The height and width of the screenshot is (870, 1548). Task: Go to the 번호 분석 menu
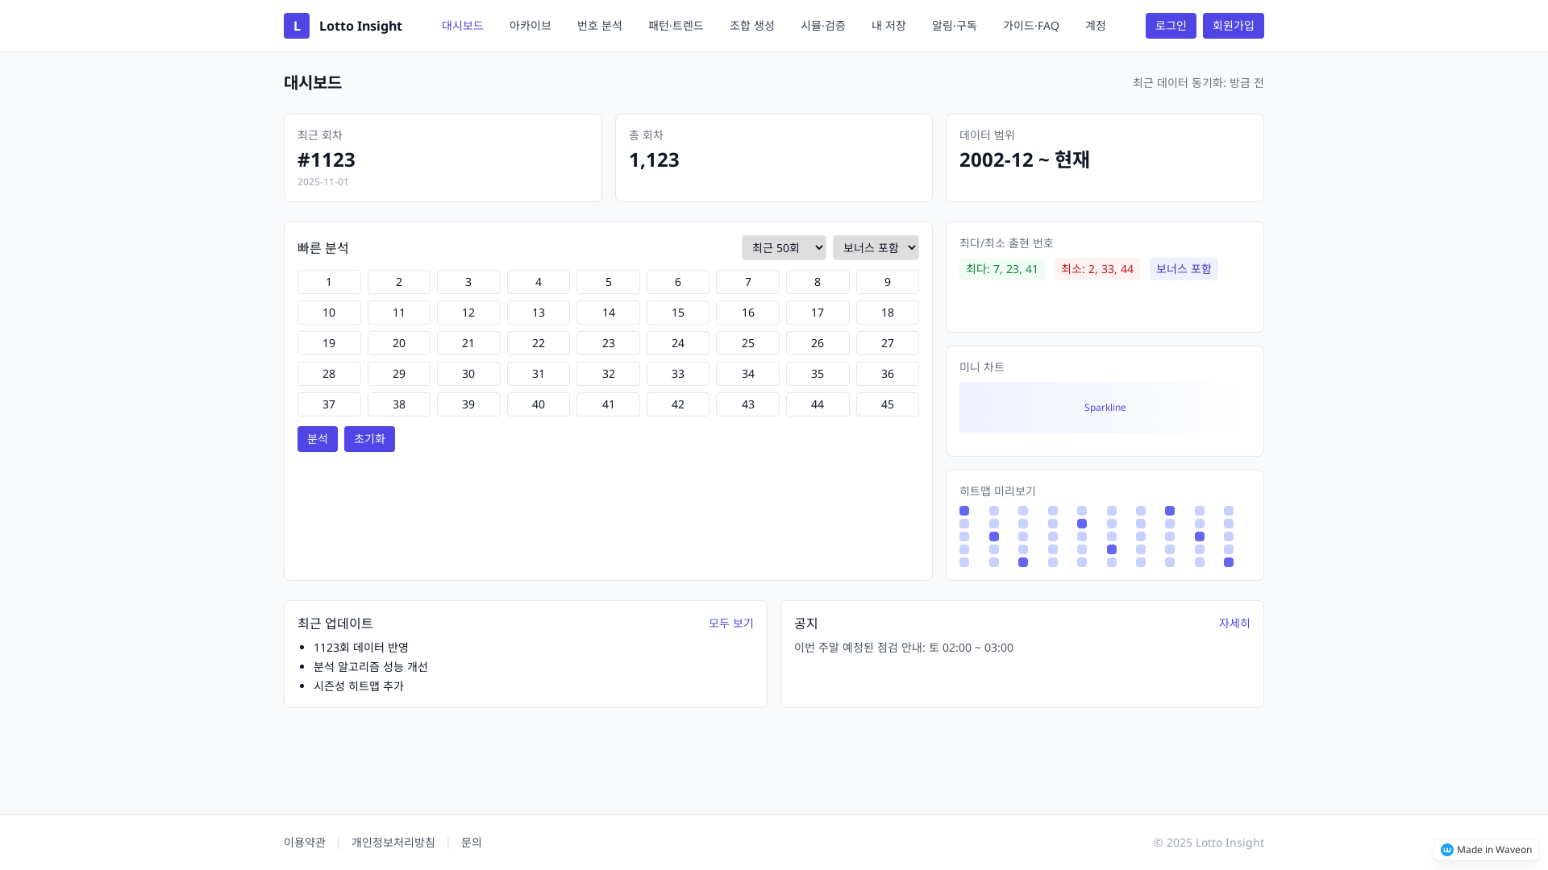(x=599, y=26)
